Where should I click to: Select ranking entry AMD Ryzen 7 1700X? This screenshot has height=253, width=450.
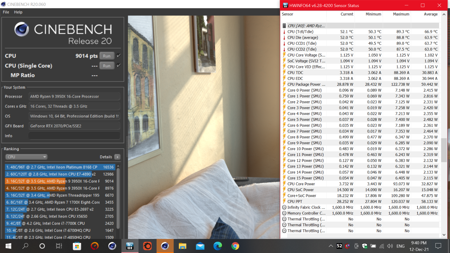[x=60, y=202]
